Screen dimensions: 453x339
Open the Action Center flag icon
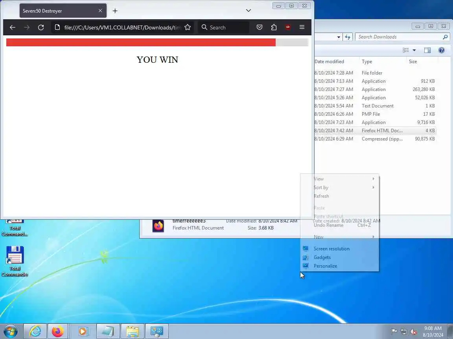pos(394,332)
